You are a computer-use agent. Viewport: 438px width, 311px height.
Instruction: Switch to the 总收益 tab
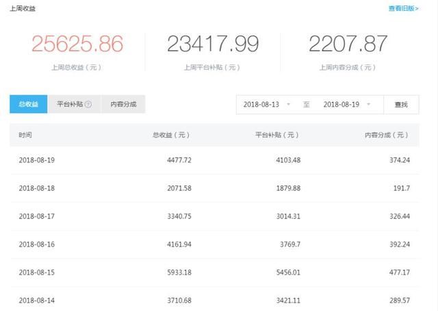click(x=29, y=104)
